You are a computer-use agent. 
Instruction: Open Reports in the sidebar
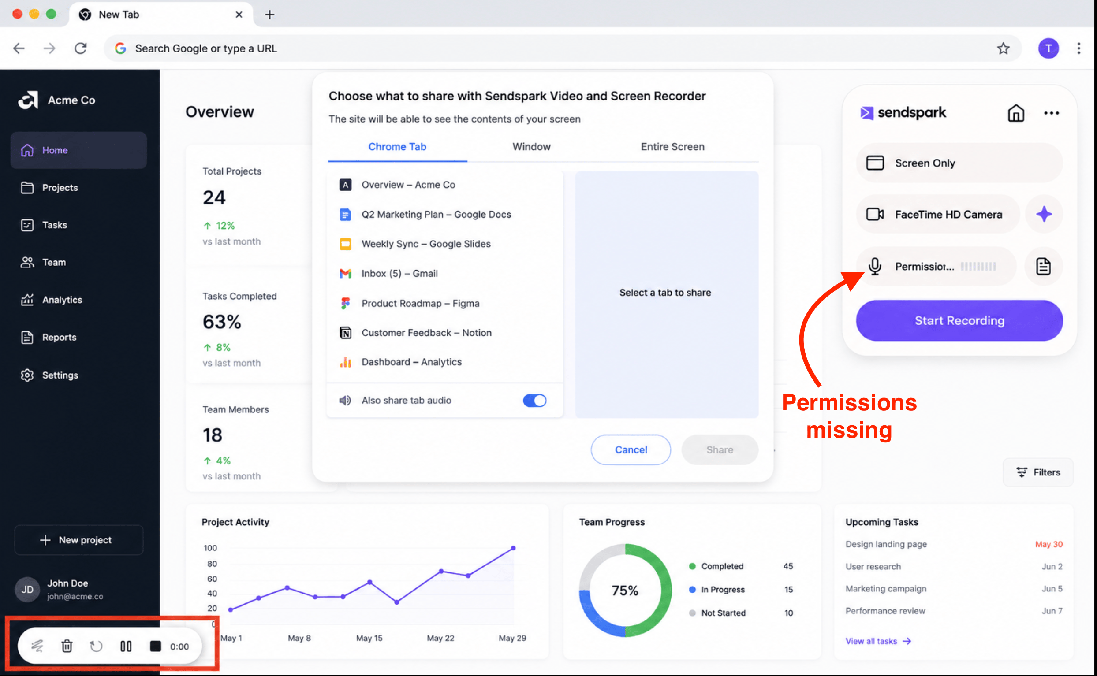pos(78,338)
